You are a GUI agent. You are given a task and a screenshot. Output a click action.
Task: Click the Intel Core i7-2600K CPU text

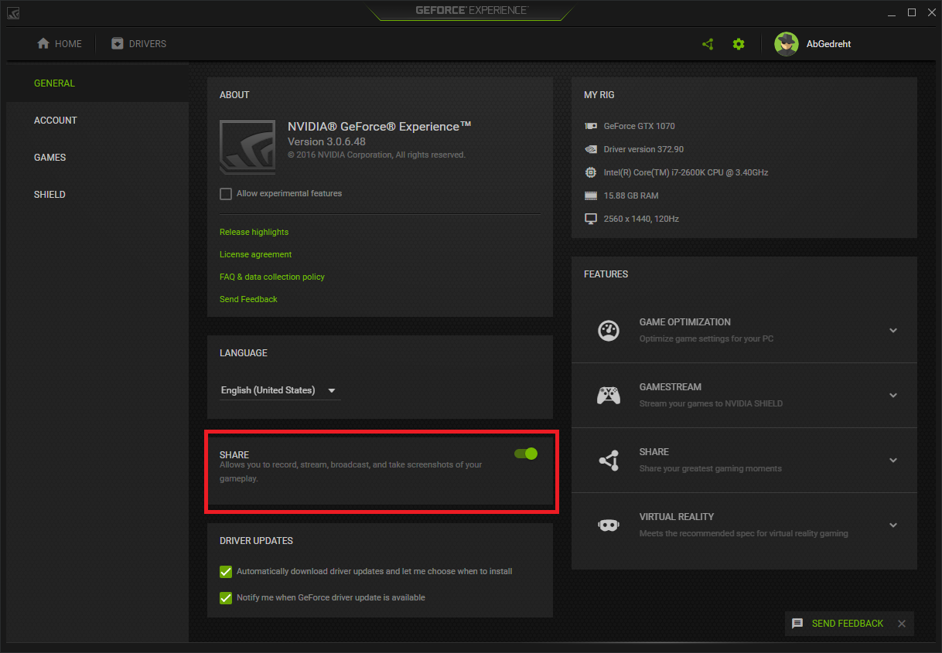686,172
